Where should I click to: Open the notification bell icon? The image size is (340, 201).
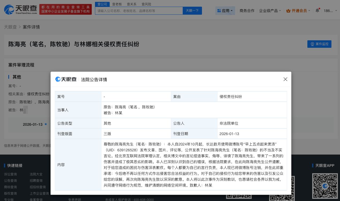(317, 10)
